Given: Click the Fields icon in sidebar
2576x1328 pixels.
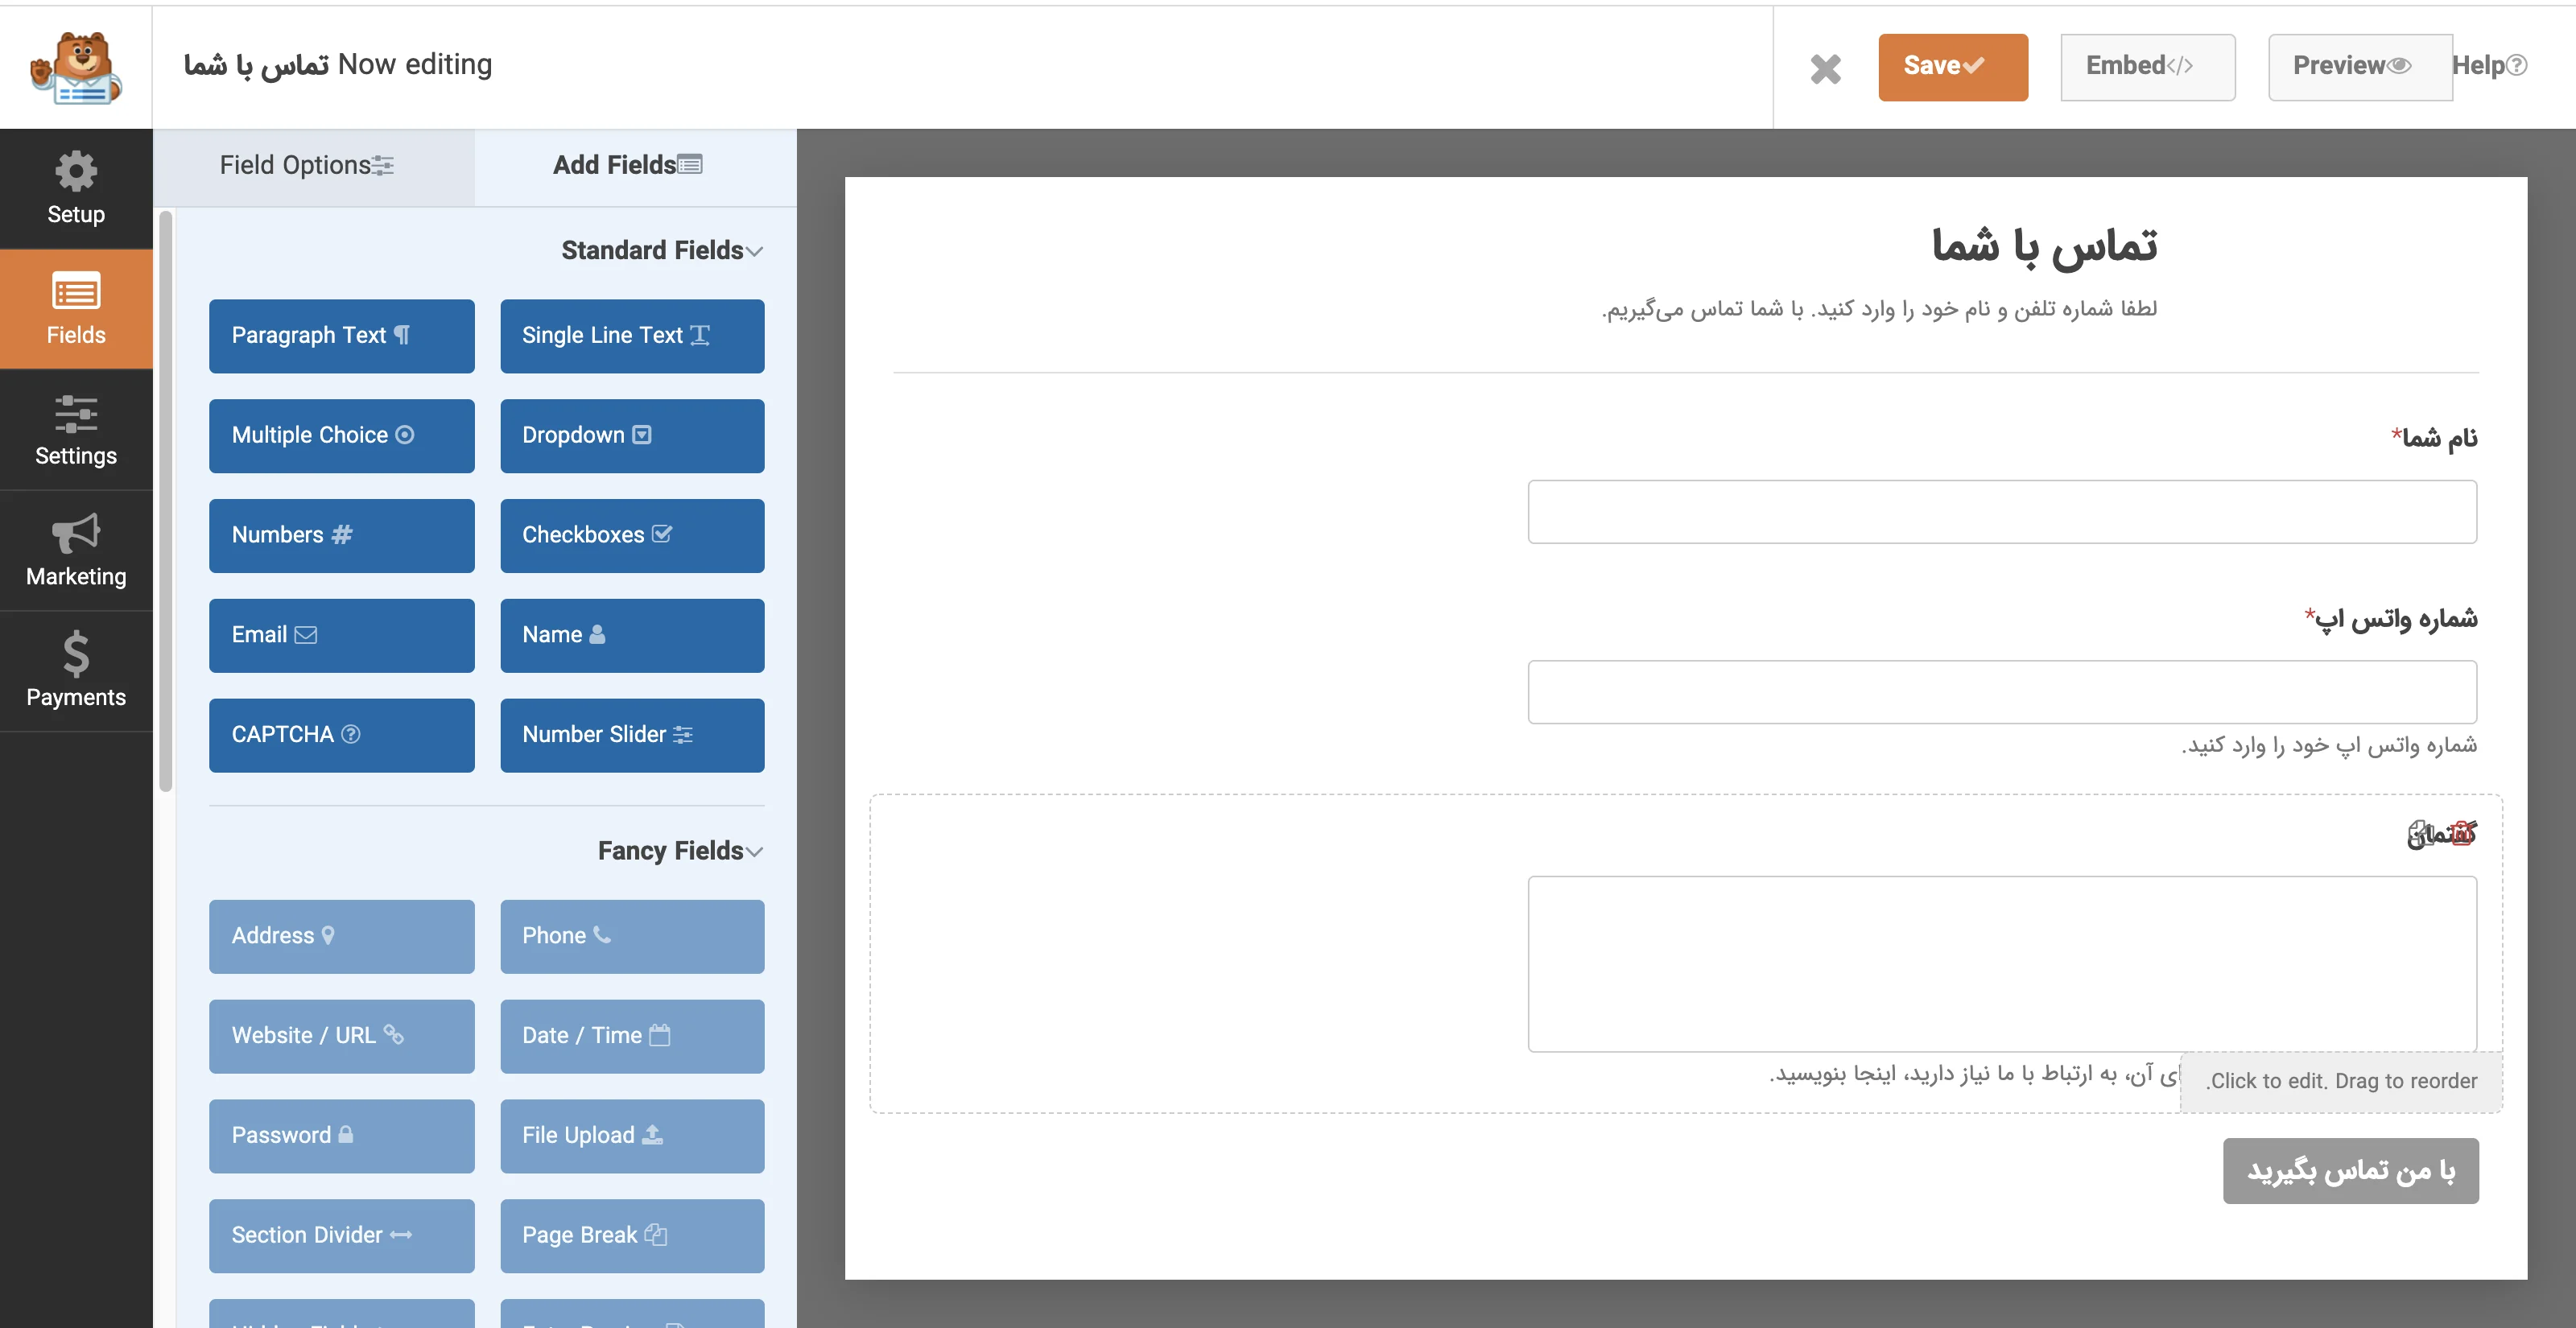Looking at the screenshot, I should point(75,308).
